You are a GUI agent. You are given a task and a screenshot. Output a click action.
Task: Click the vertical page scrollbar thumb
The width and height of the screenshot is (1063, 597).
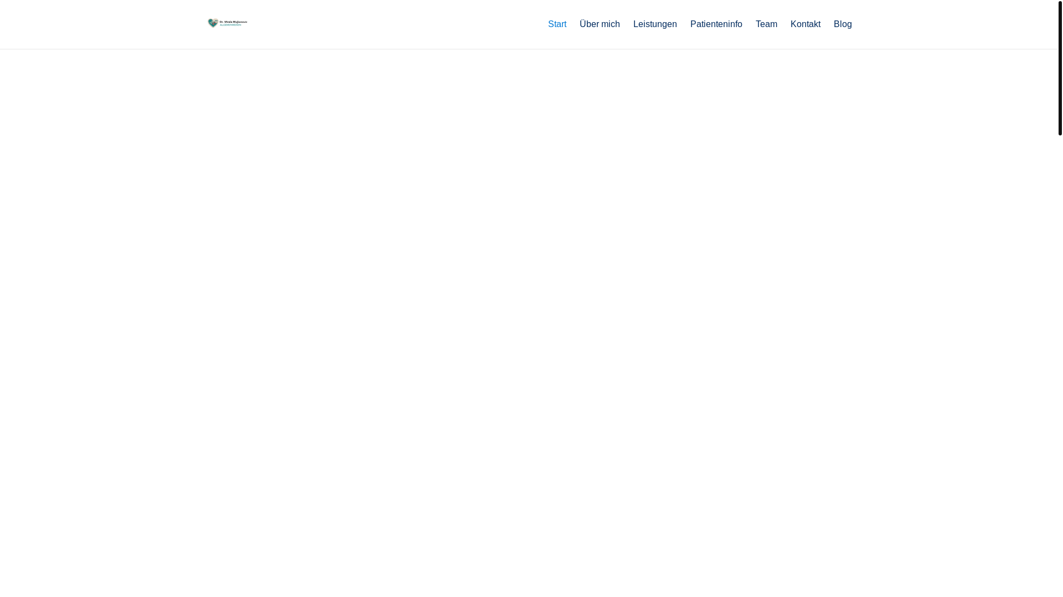1060,68
